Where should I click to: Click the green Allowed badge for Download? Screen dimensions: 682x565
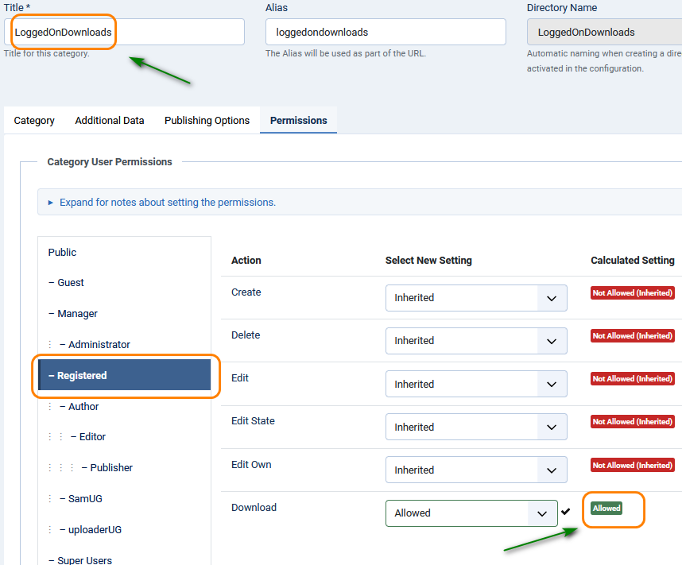point(606,508)
